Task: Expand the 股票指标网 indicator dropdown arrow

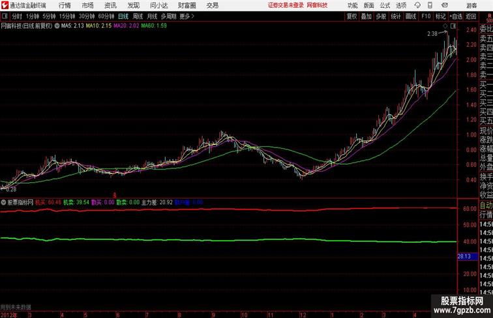Action: coord(3,202)
